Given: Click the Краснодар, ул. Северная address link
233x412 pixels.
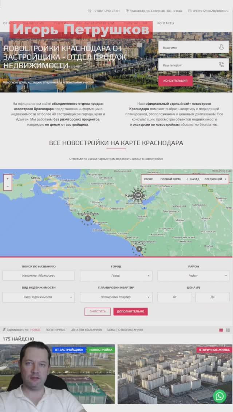Looking at the screenshot, I should [x=156, y=11].
